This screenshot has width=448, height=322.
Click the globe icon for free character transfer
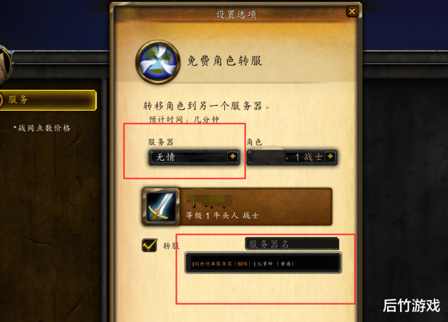pos(157,62)
